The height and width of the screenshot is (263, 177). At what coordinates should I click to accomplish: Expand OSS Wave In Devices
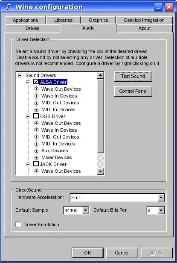36,130
